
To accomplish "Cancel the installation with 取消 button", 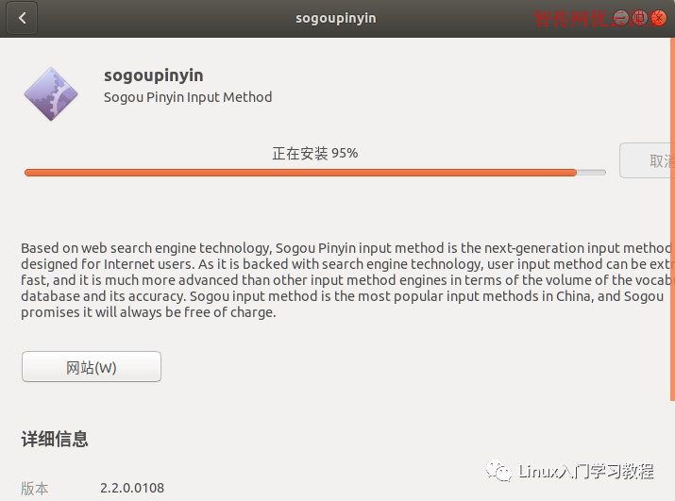I will 647,160.
